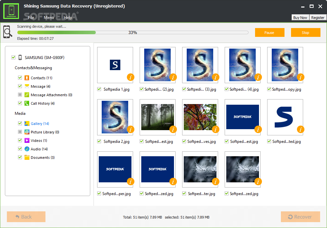Viewport: 327px width, 228px height.
Task: Click the Message envelope icon
Action: tap(27, 86)
